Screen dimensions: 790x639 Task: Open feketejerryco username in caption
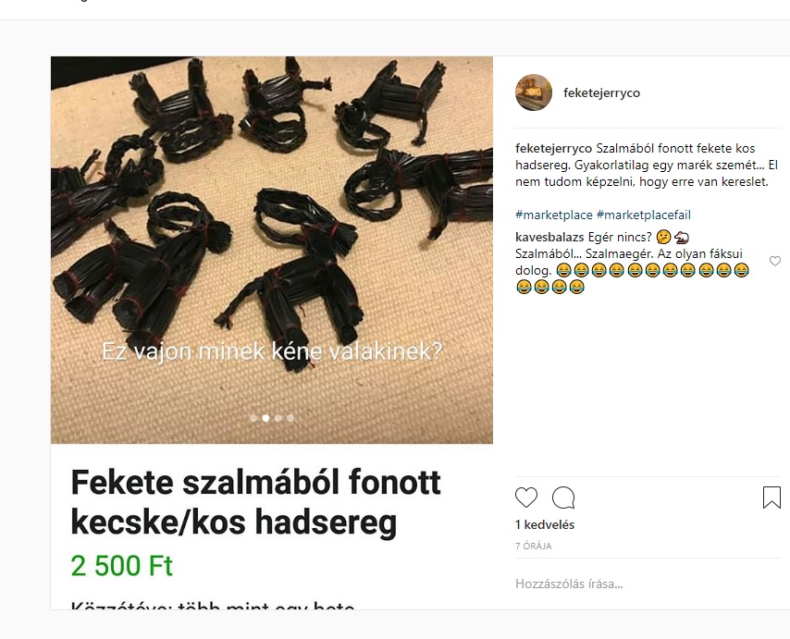(x=554, y=149)
